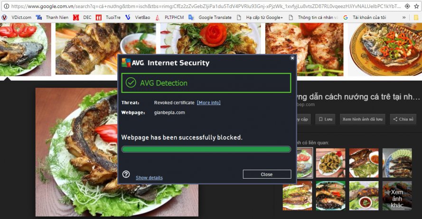Click Xem hình ảnh đã lưu button

click(362, 119)
